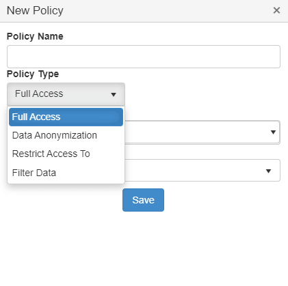Expand the dropdown beside Data Anonymization
Image resolution: width=288 pixels, height=286 pixels.
click(202, 132)
